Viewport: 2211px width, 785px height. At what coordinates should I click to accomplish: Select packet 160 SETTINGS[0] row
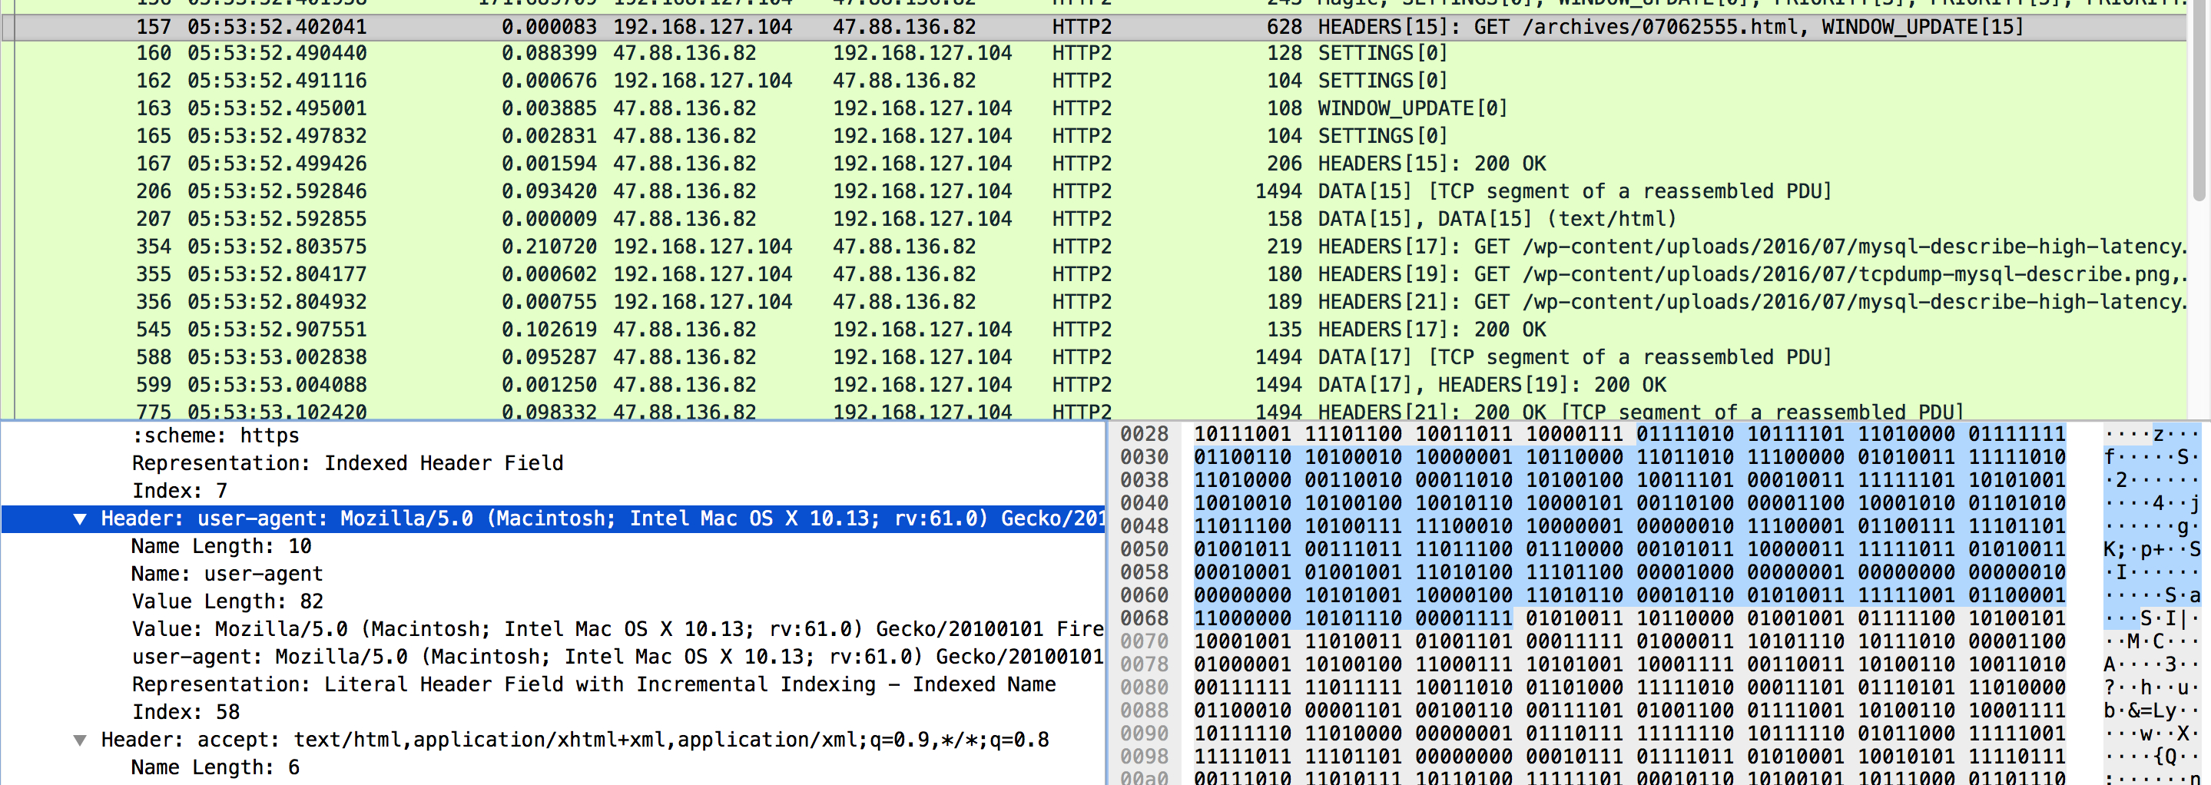tap(1093, 53)
